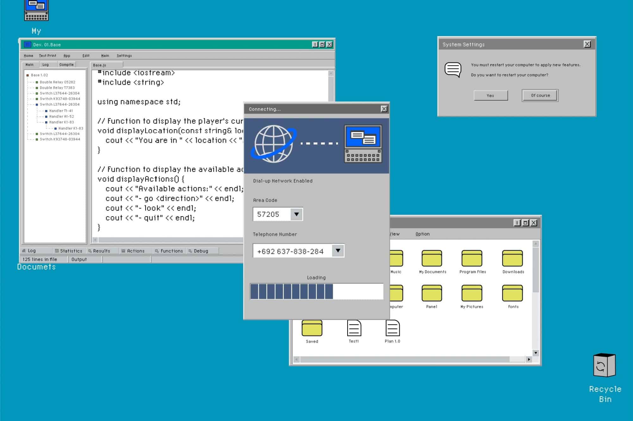Switch to the Debug bottom tab
The height and width of the screenshot is (421, 633).
[203, 251]
